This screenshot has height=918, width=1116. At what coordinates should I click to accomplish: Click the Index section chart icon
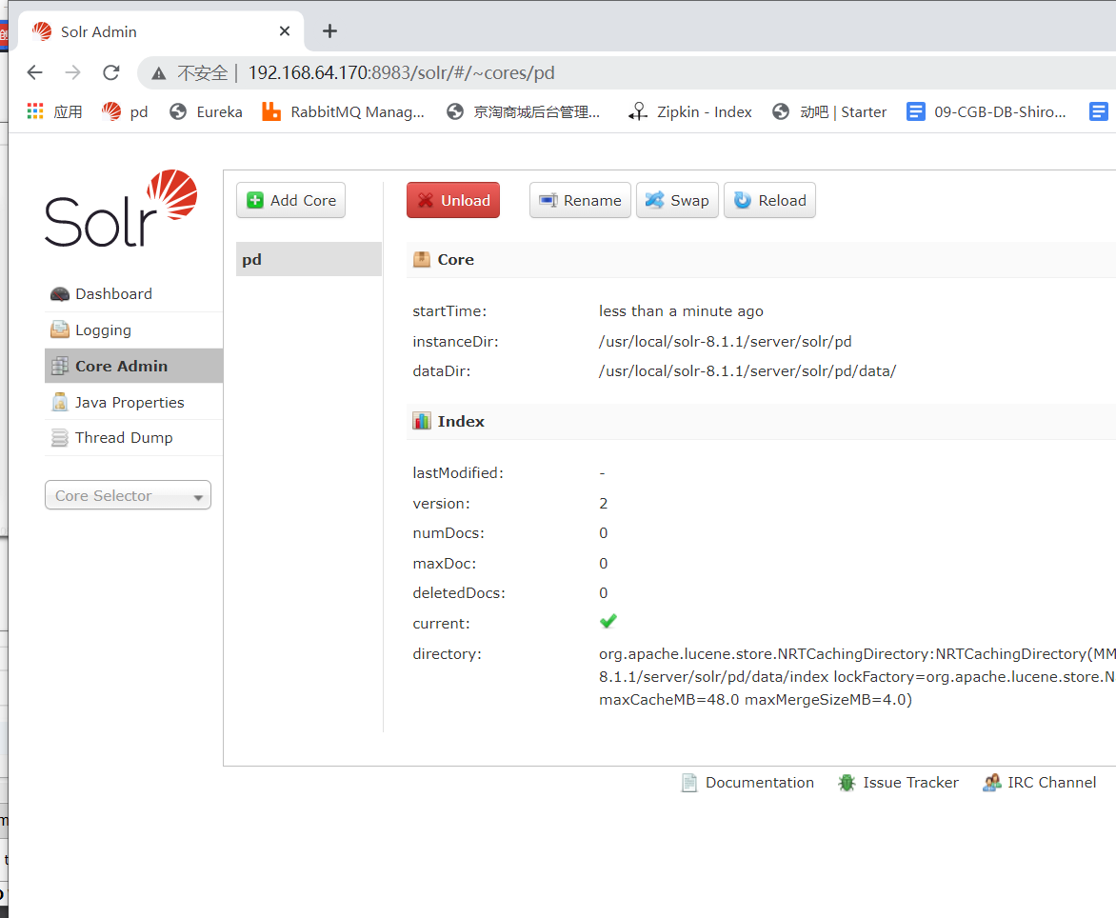(x=421, y=421)
